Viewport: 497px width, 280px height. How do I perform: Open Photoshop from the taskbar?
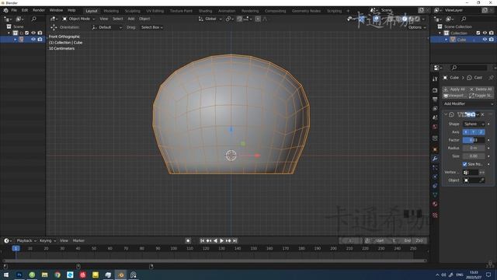tap(19, 275)
